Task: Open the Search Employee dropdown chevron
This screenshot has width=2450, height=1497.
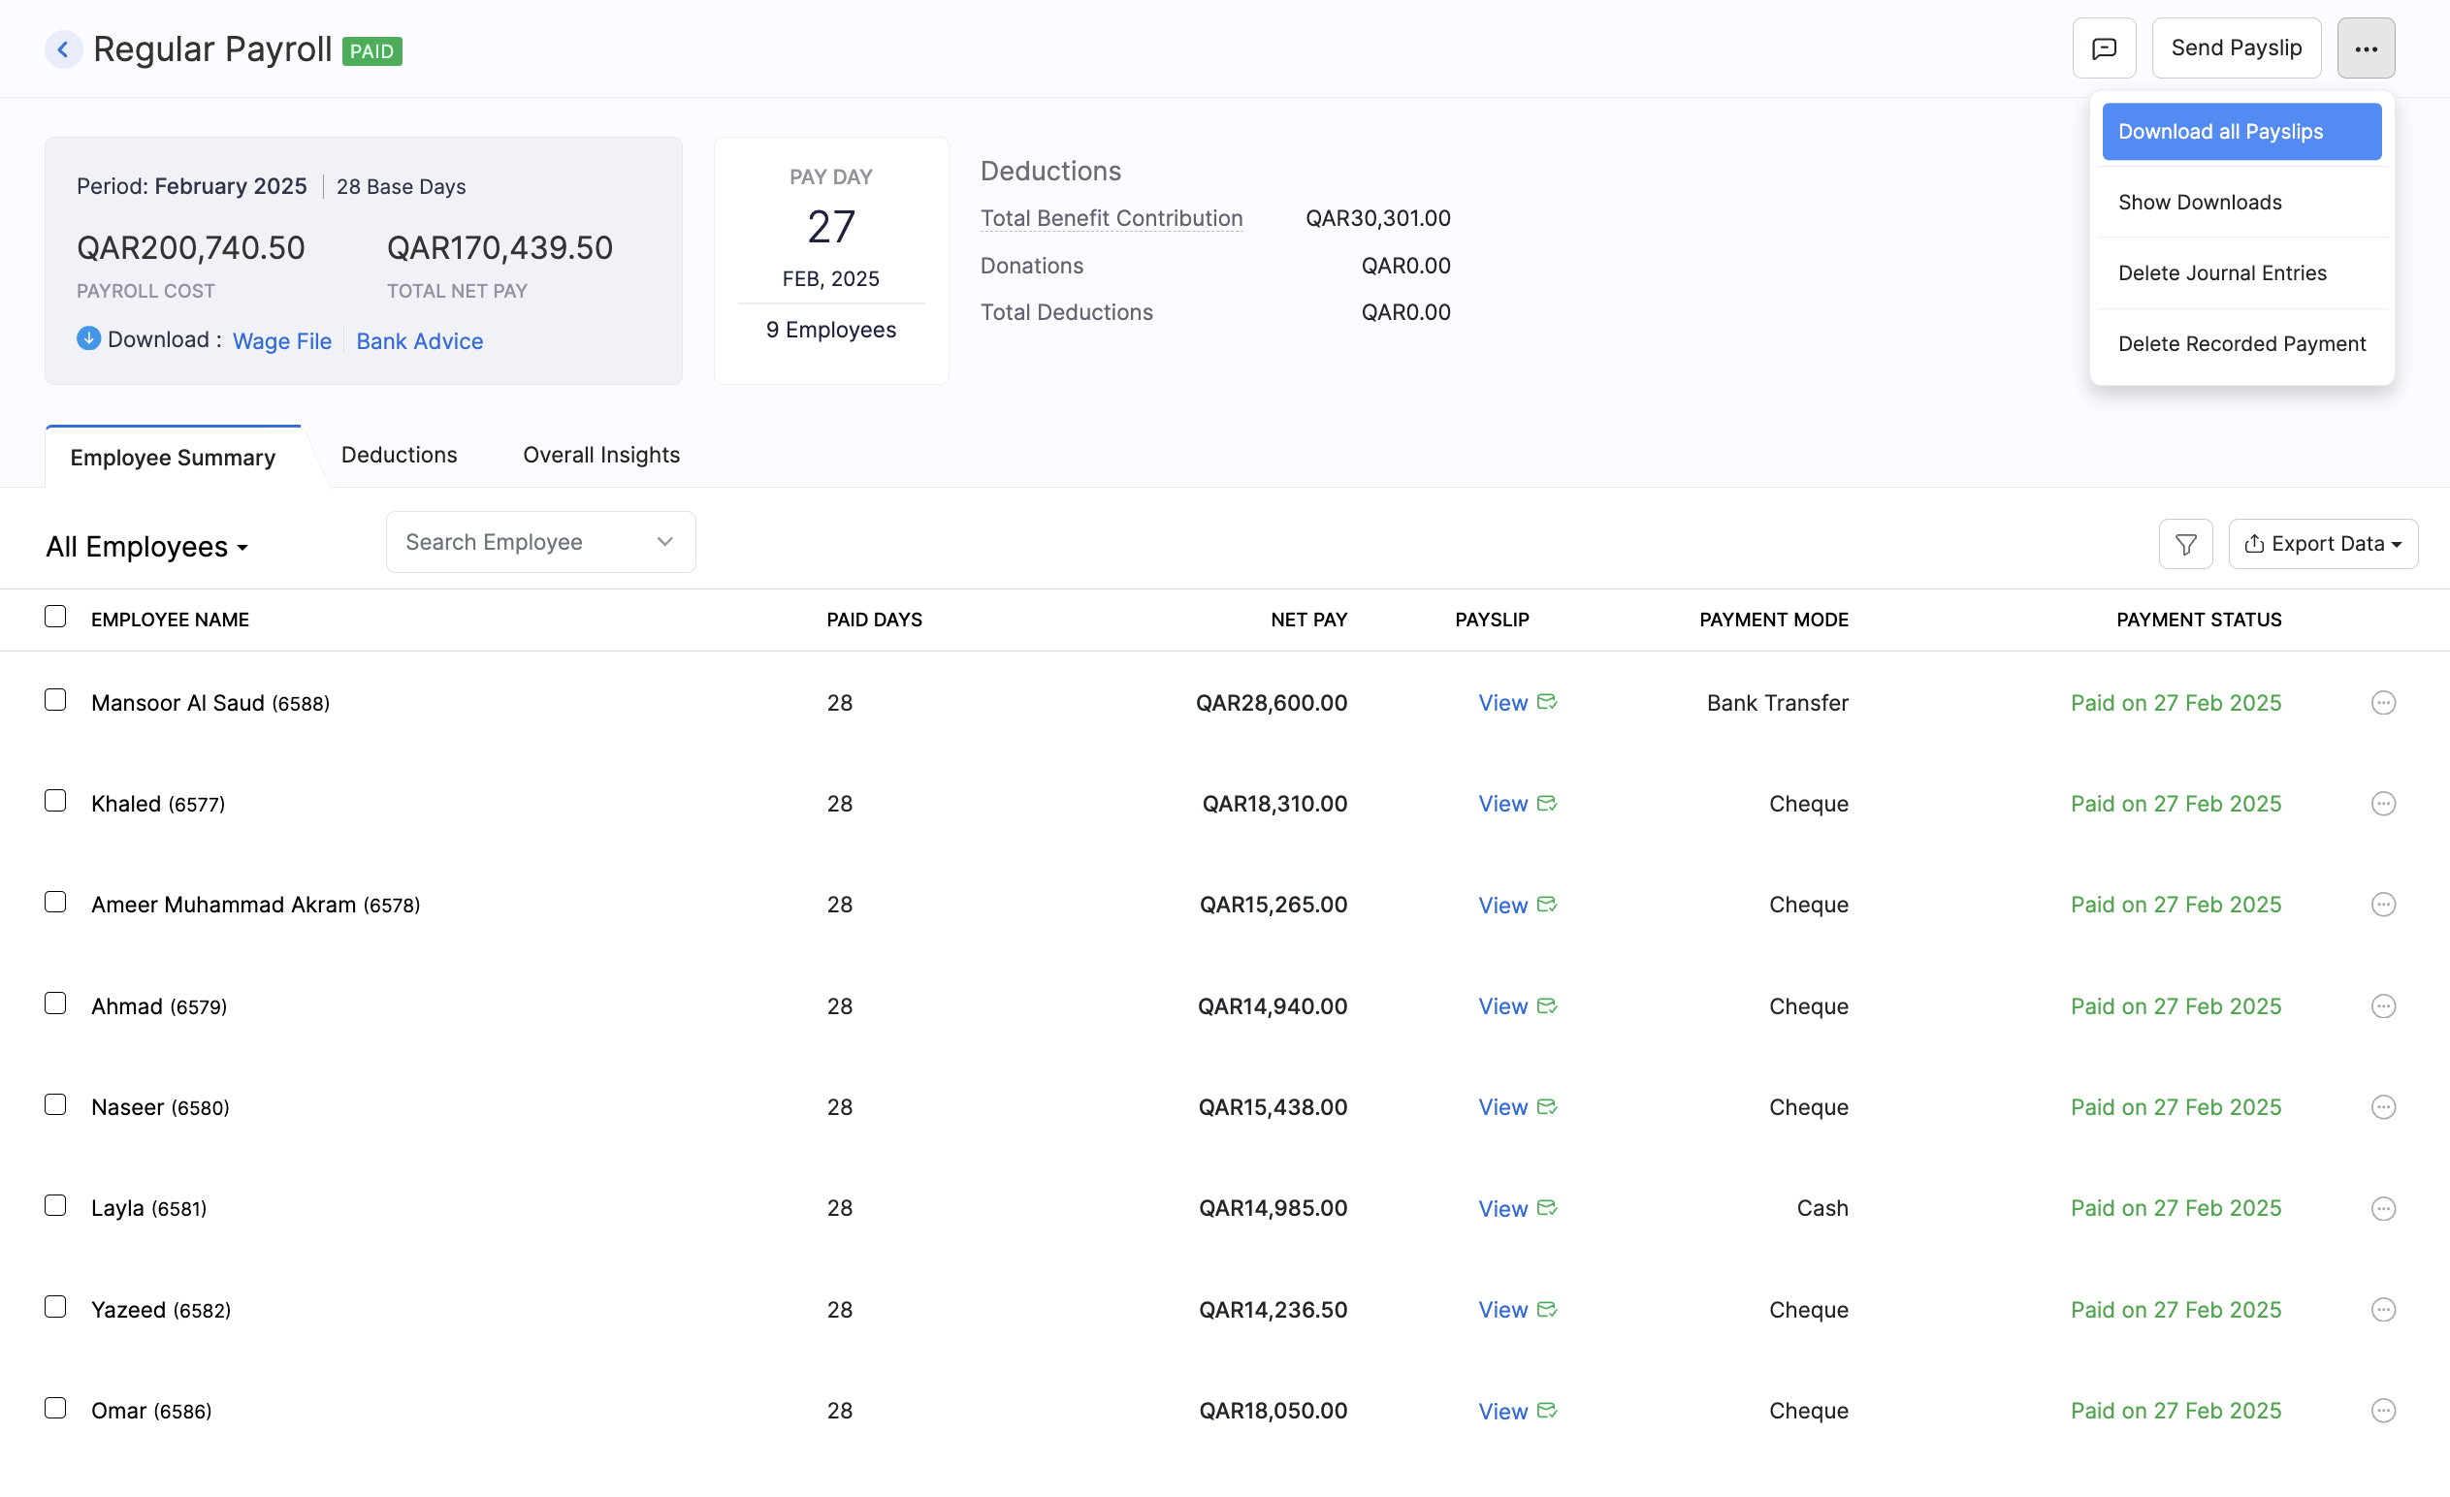Action: point(664,542)
